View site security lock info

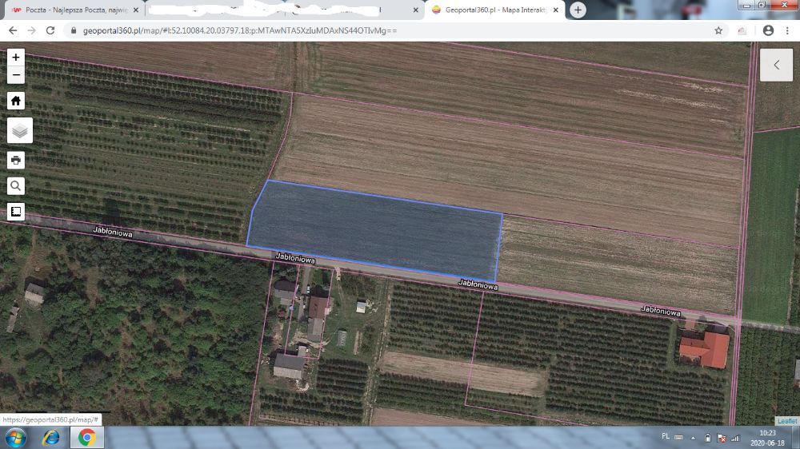click(74, 30)
